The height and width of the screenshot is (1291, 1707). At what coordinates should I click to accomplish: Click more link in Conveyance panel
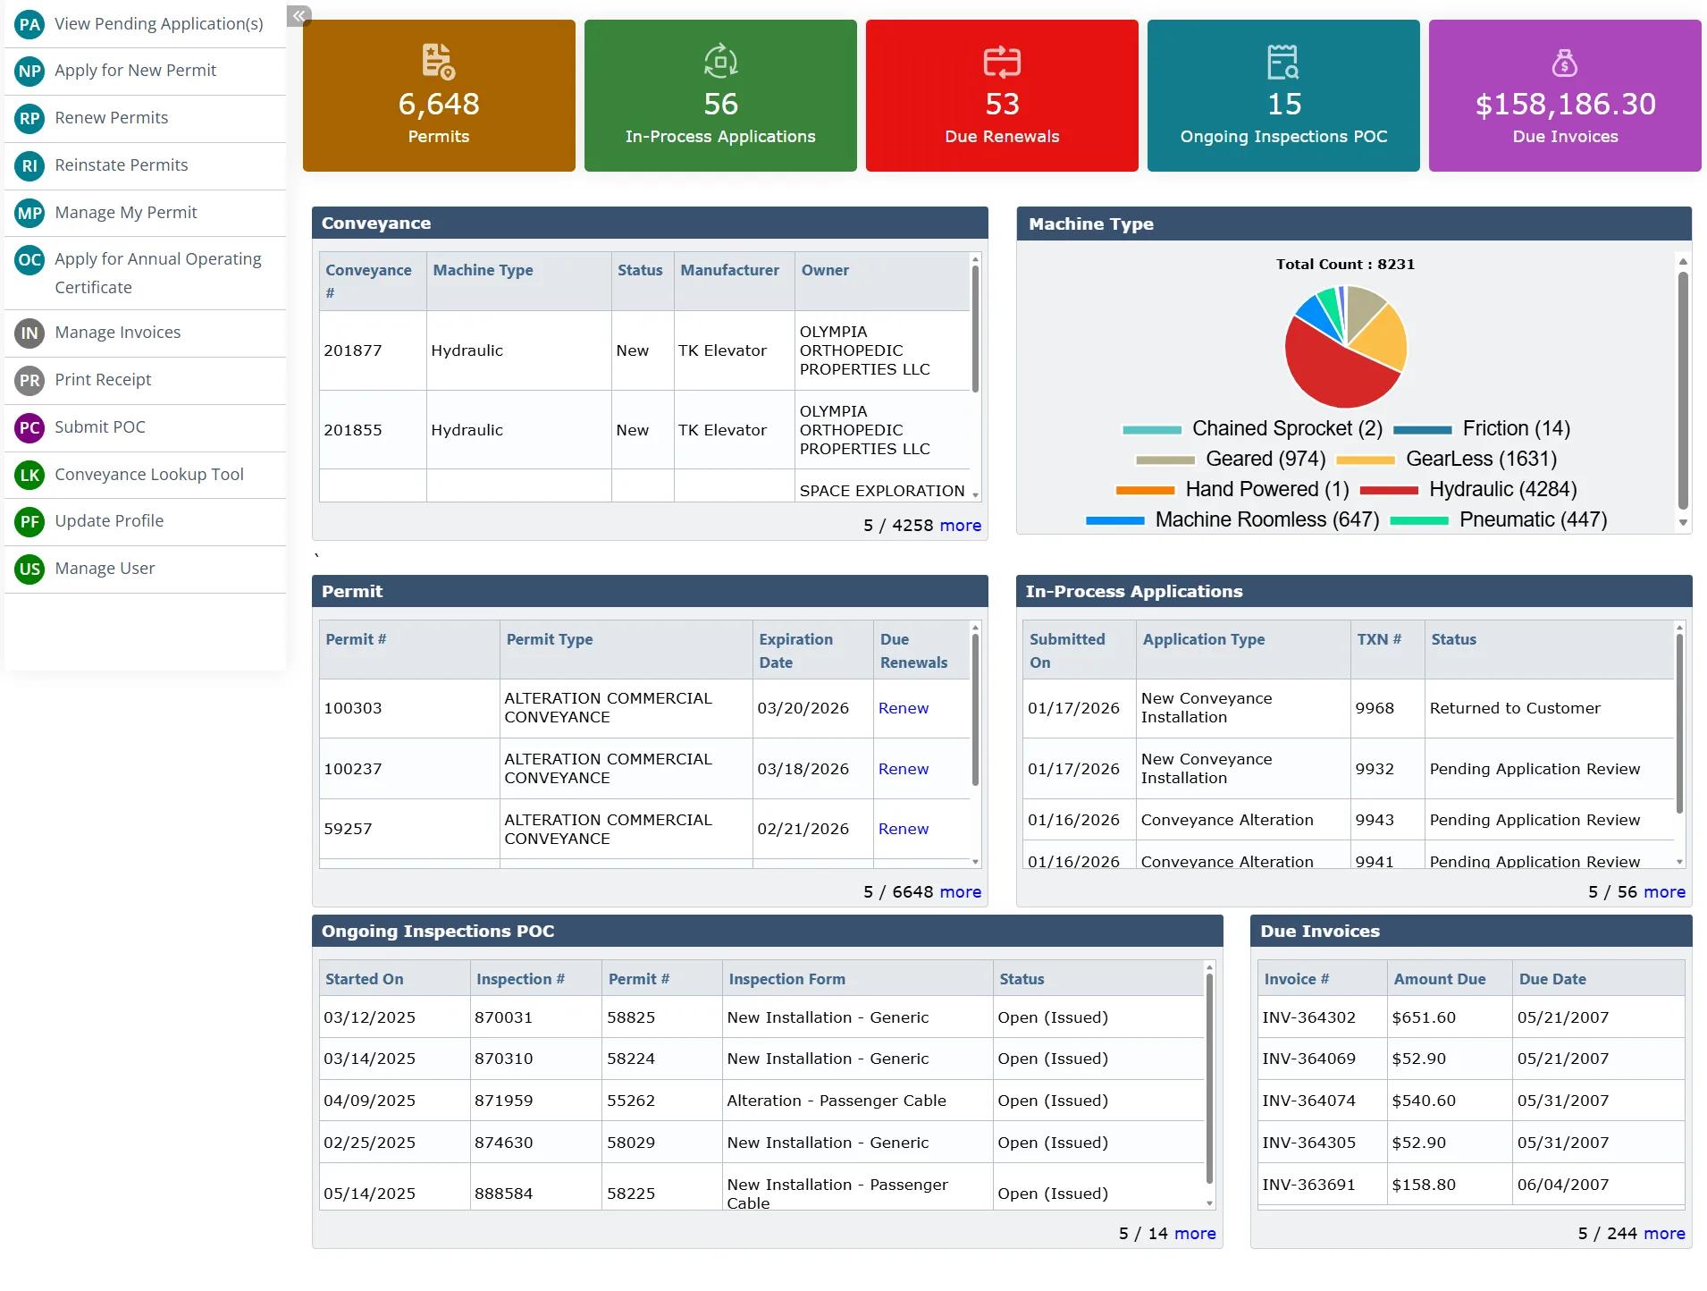pos(960,526)
